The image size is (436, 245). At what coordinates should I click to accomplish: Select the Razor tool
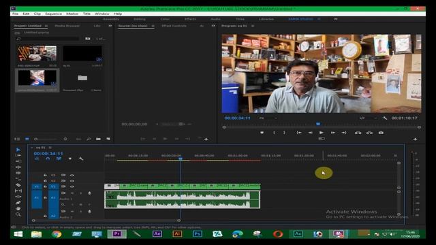click(18, 185)
